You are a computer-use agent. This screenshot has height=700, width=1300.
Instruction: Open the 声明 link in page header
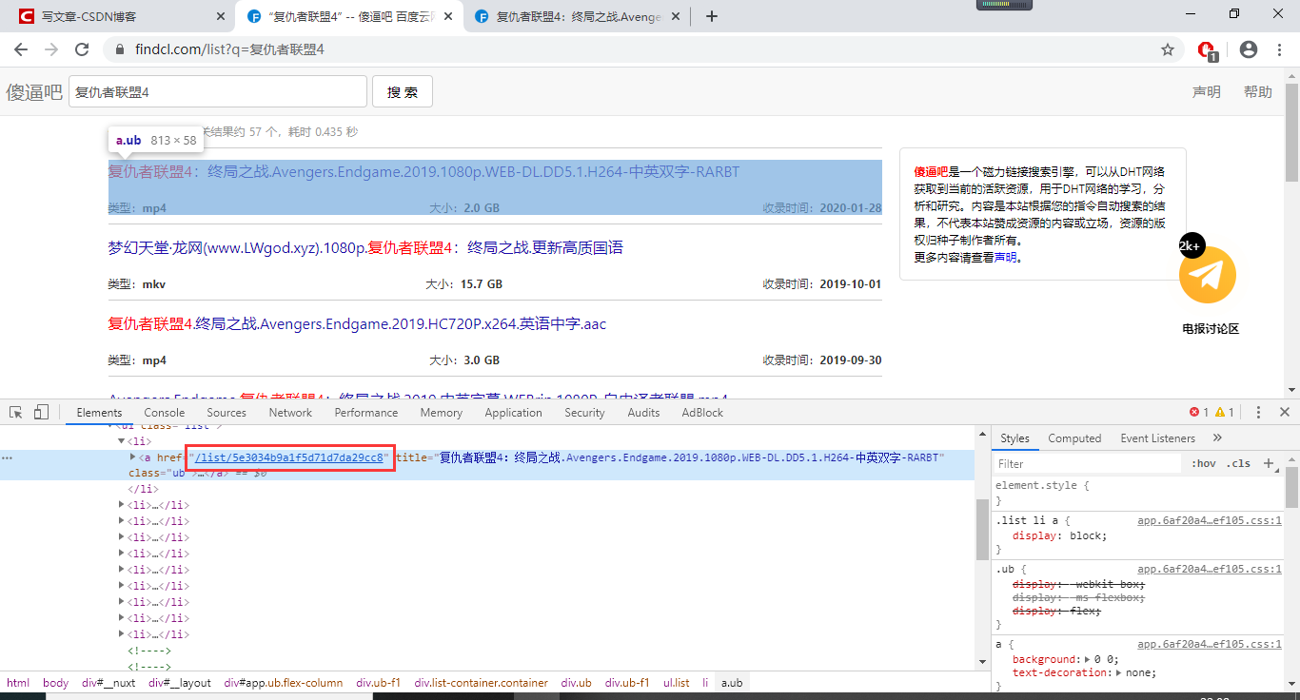coord(1207,91)
